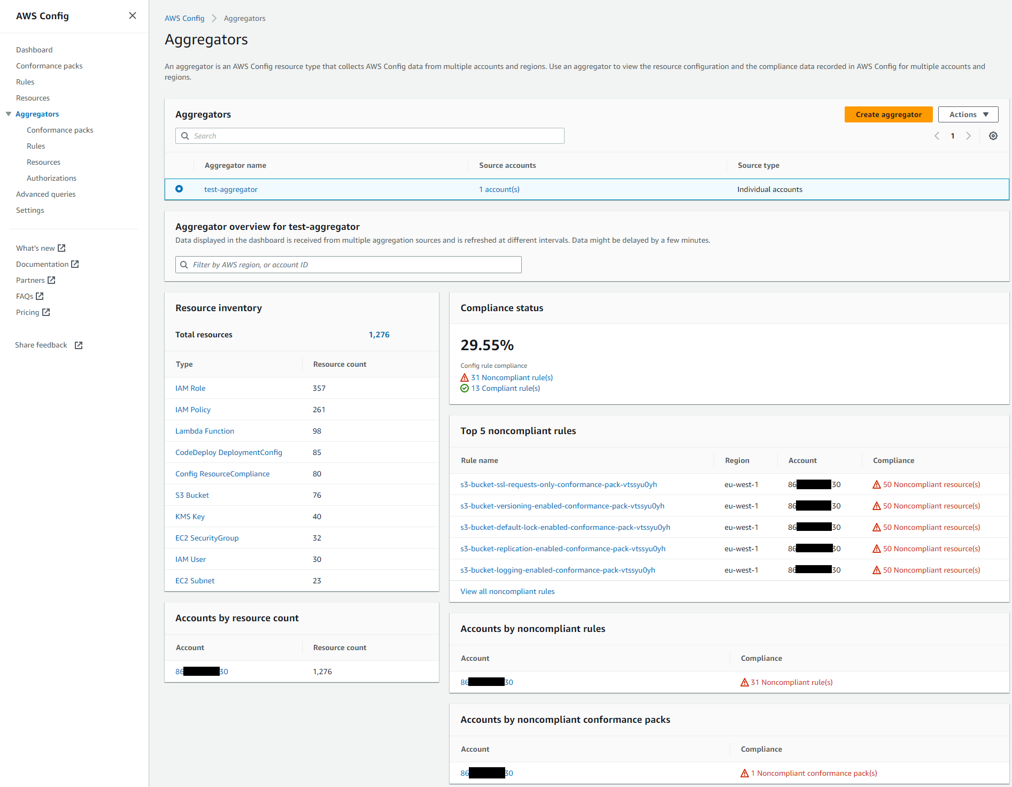Open Advanced queries from the sidebar

[45, 194]
